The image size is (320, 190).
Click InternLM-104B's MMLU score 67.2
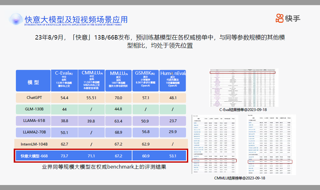118,144
